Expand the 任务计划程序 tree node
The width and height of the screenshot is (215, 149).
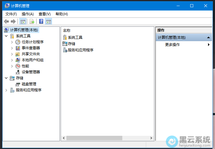12,42
